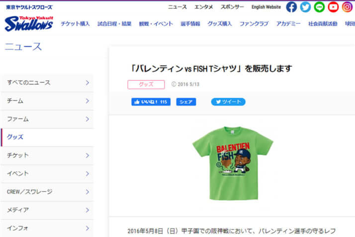Open the YouTube icon in header
The height and width of the screenshot is (237, 355).
333,7
